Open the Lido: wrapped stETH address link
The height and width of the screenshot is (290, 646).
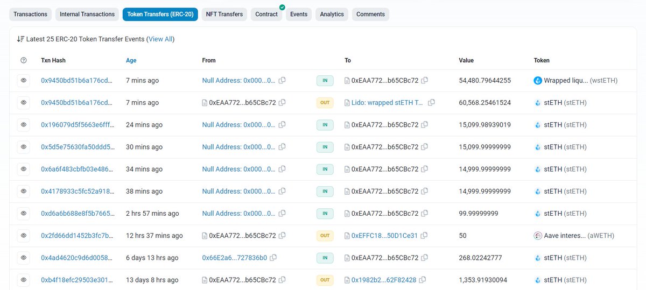pyautogui.click(x=387, y=102)
